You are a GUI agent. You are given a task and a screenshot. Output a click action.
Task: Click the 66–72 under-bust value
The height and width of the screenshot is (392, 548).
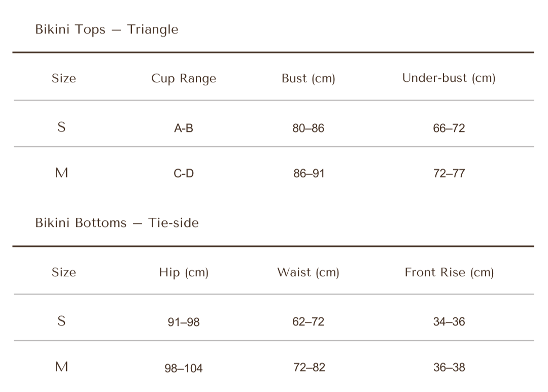coord(449,128)
